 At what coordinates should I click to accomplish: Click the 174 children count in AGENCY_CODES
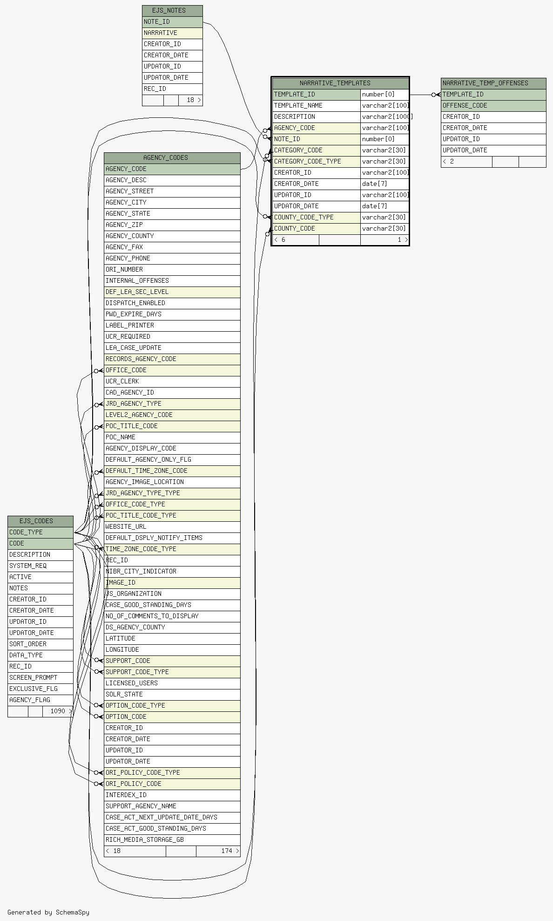[x=227, y=851]
